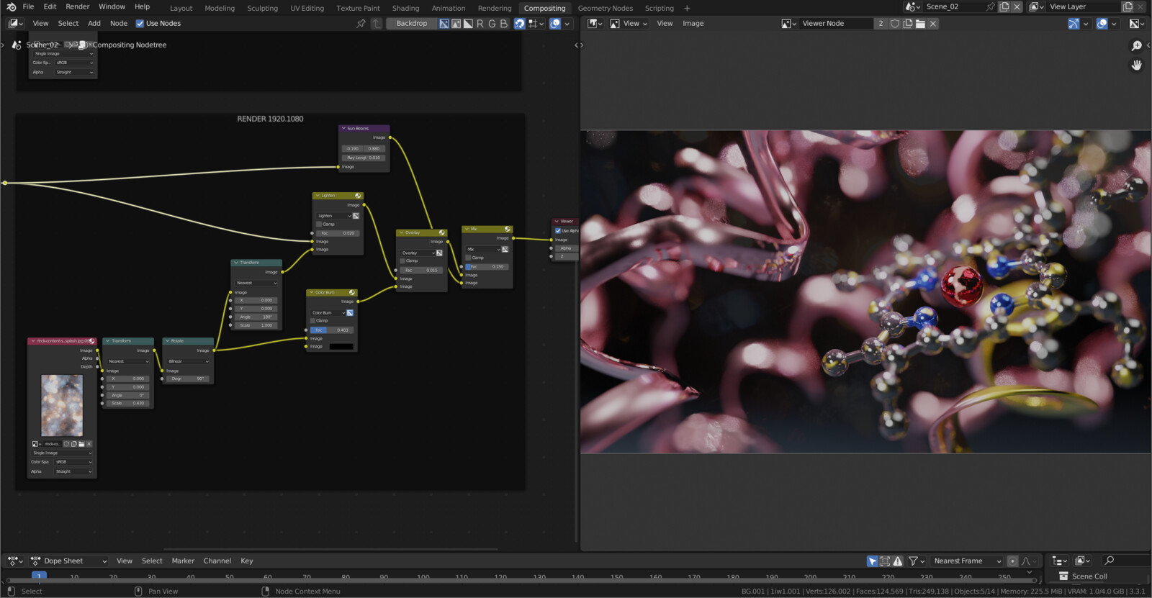Screen dimensions: 1152x598
Task: Click the rendered molecule image preview
Action: click(x=865, y=291)
